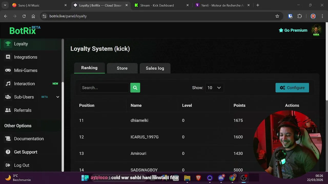The height and width of the screenshot is (184, 328).
Task: Open Brave browser from the taskbar
Action: (x=198, y=178)
